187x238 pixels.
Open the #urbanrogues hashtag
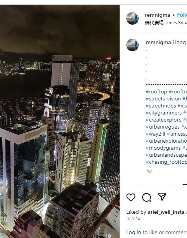coord(162,127)
